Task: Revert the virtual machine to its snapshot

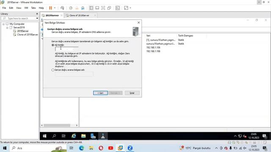Action: click(x=77, y=8)
